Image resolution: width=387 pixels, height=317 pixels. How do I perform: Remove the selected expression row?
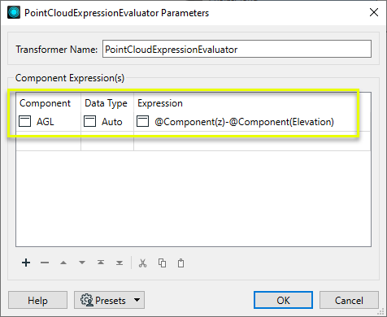(x=45, y=263)
